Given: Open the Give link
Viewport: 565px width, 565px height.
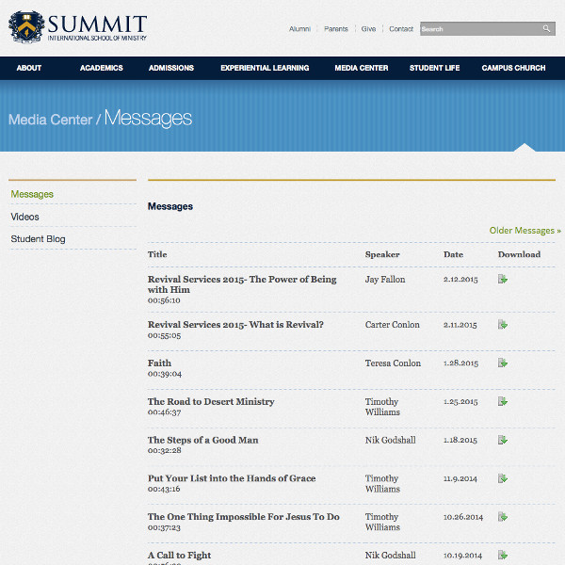Looking at the screenshot, I should pos(368,29).
